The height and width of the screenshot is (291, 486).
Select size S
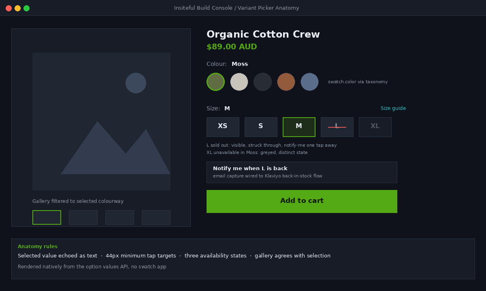click(261, 127)
